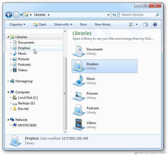Select Backups (E:) drive
168x155 pixels.
(x=27, y=103)
